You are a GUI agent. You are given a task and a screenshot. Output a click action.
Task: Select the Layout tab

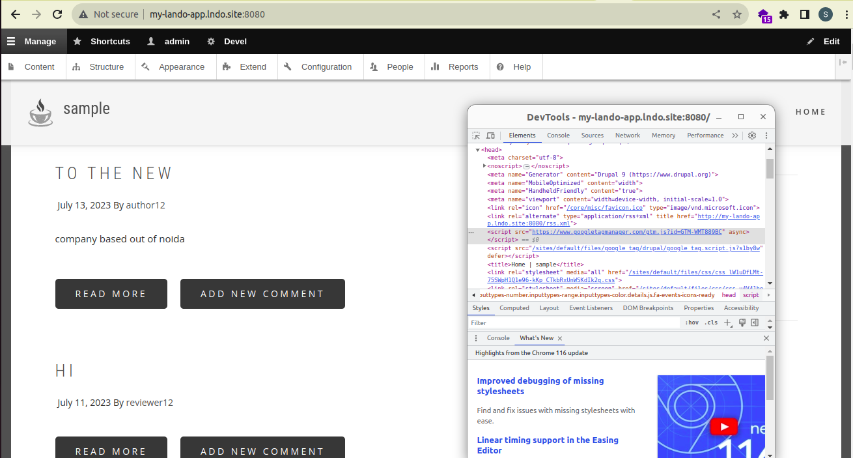click(549, 308)
